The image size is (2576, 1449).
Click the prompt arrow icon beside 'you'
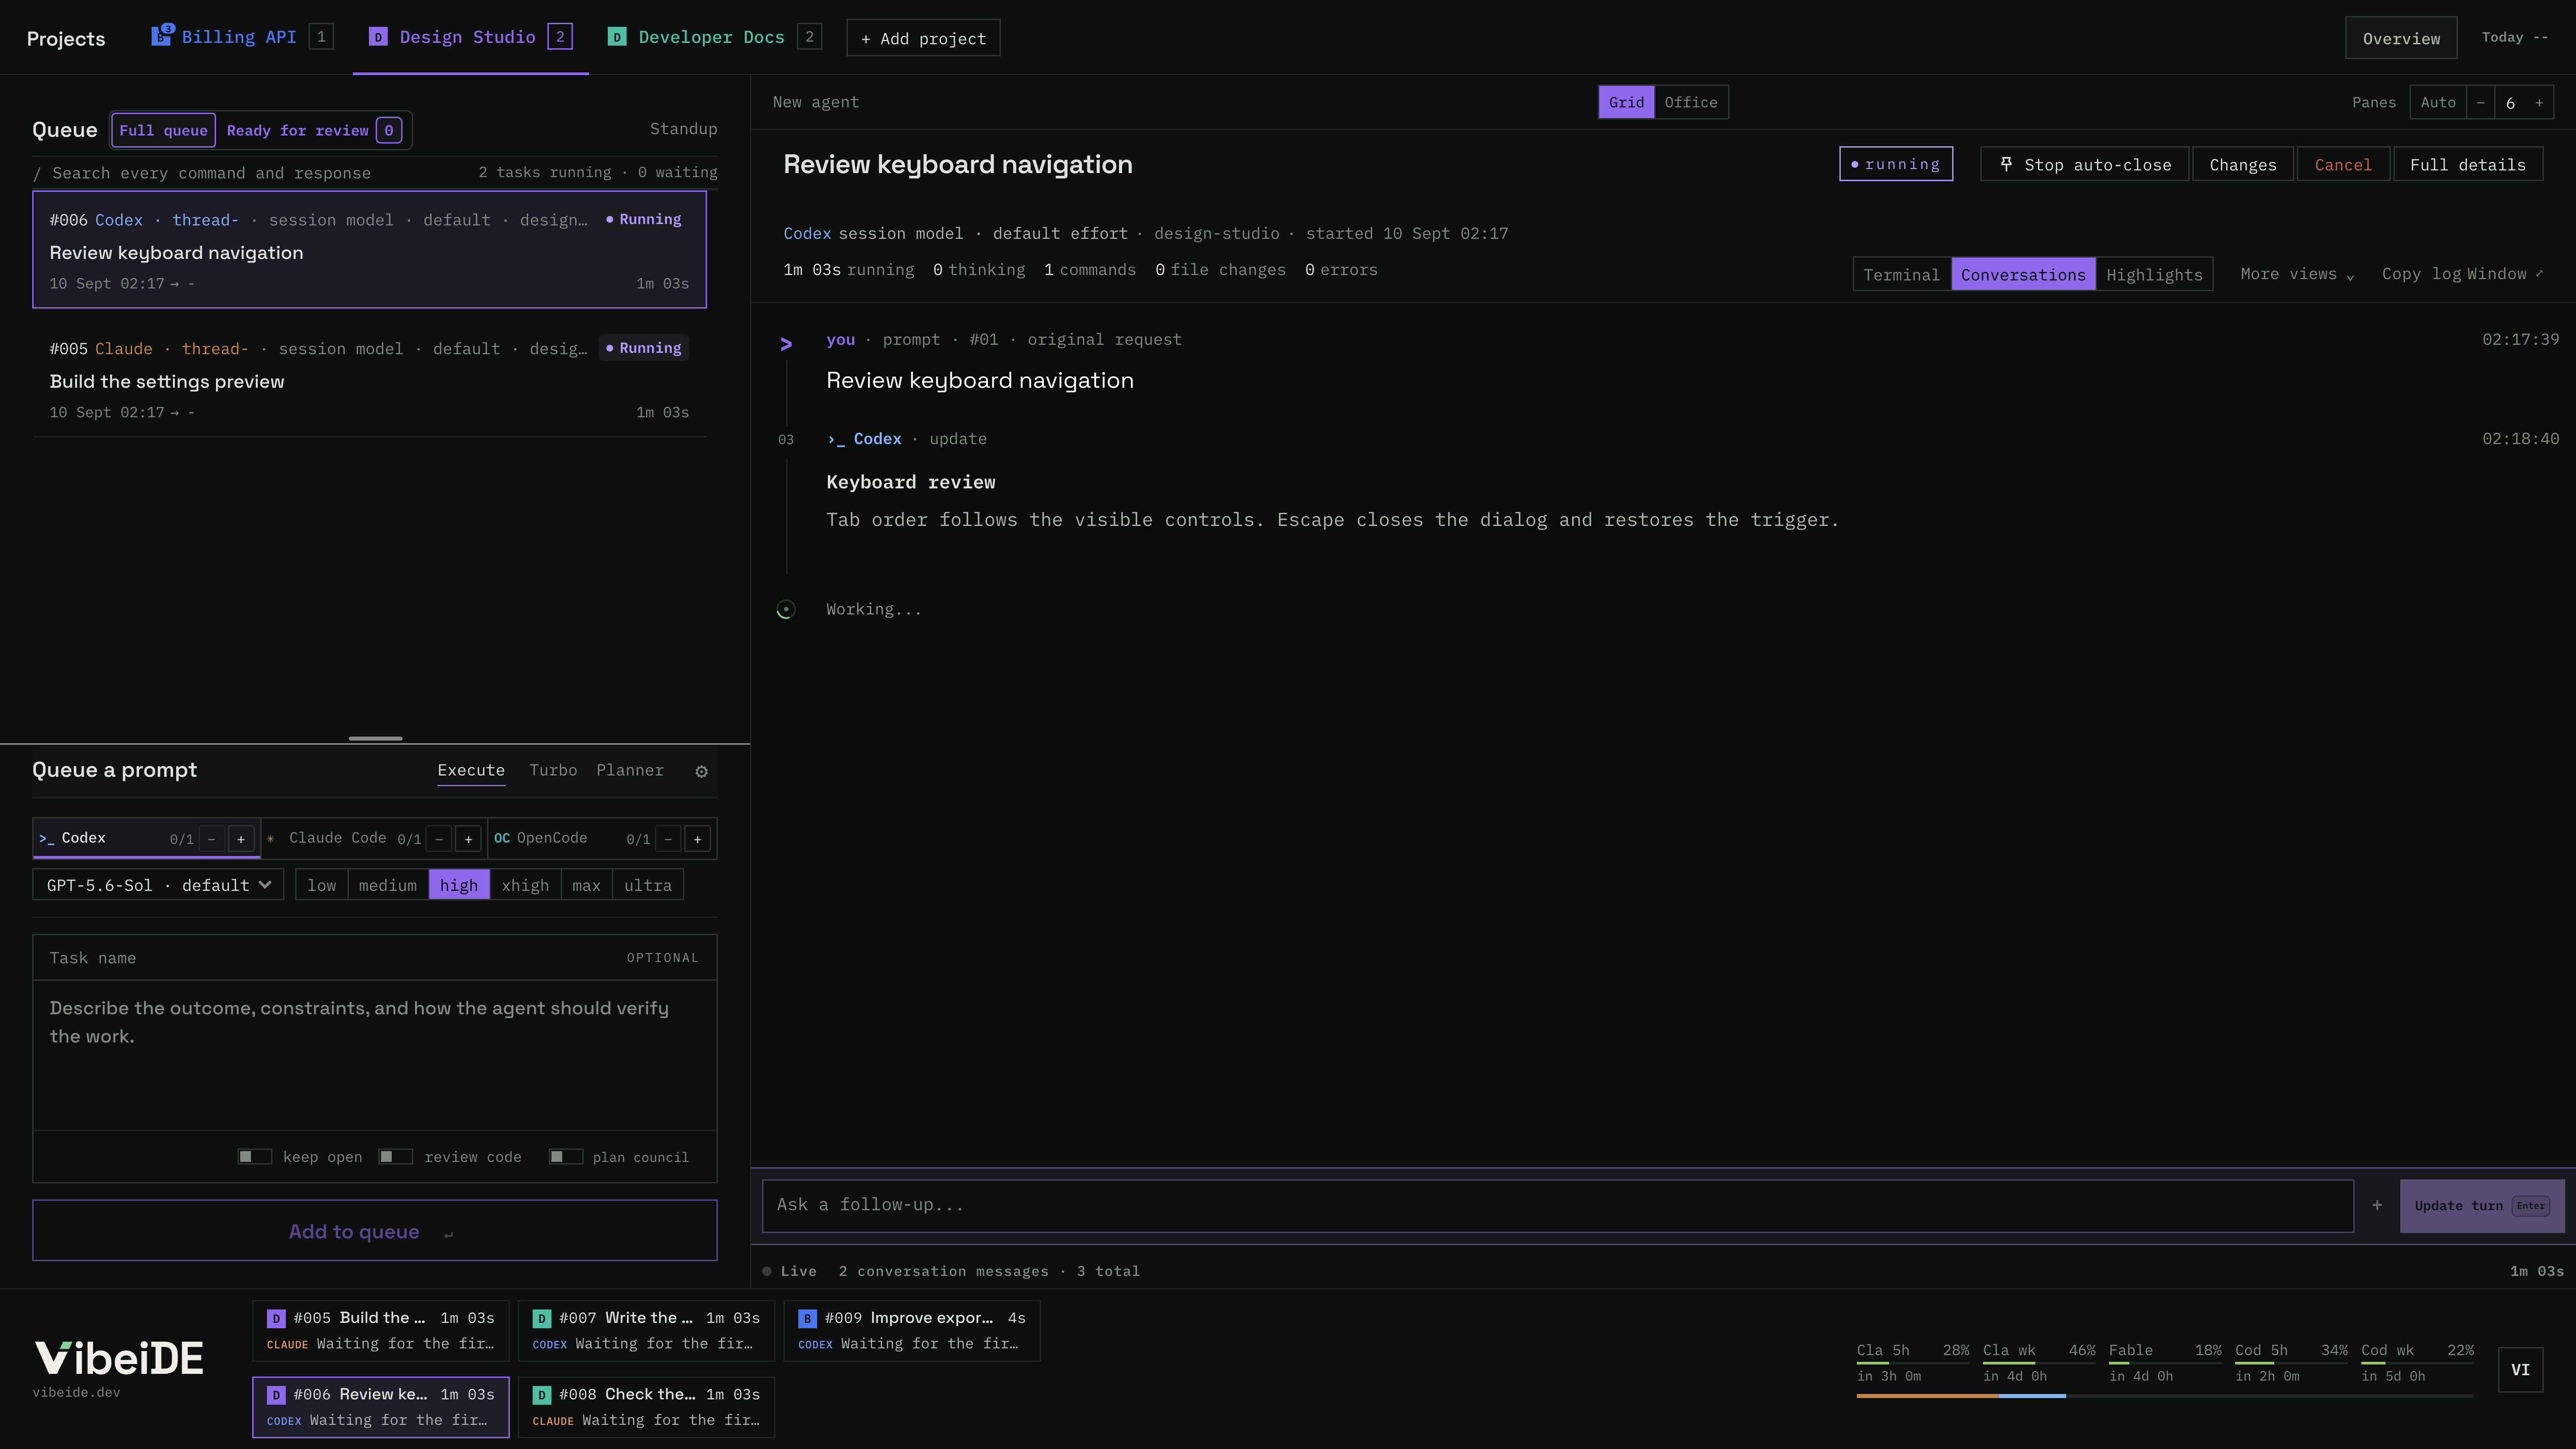tap(786, 344)
